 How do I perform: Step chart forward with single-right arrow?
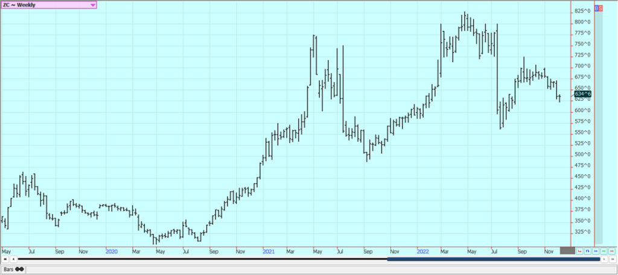604,259
